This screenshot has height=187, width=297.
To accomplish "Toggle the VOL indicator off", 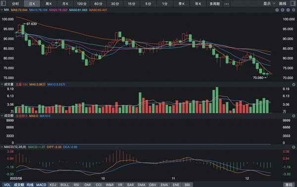I will (7, 185).
